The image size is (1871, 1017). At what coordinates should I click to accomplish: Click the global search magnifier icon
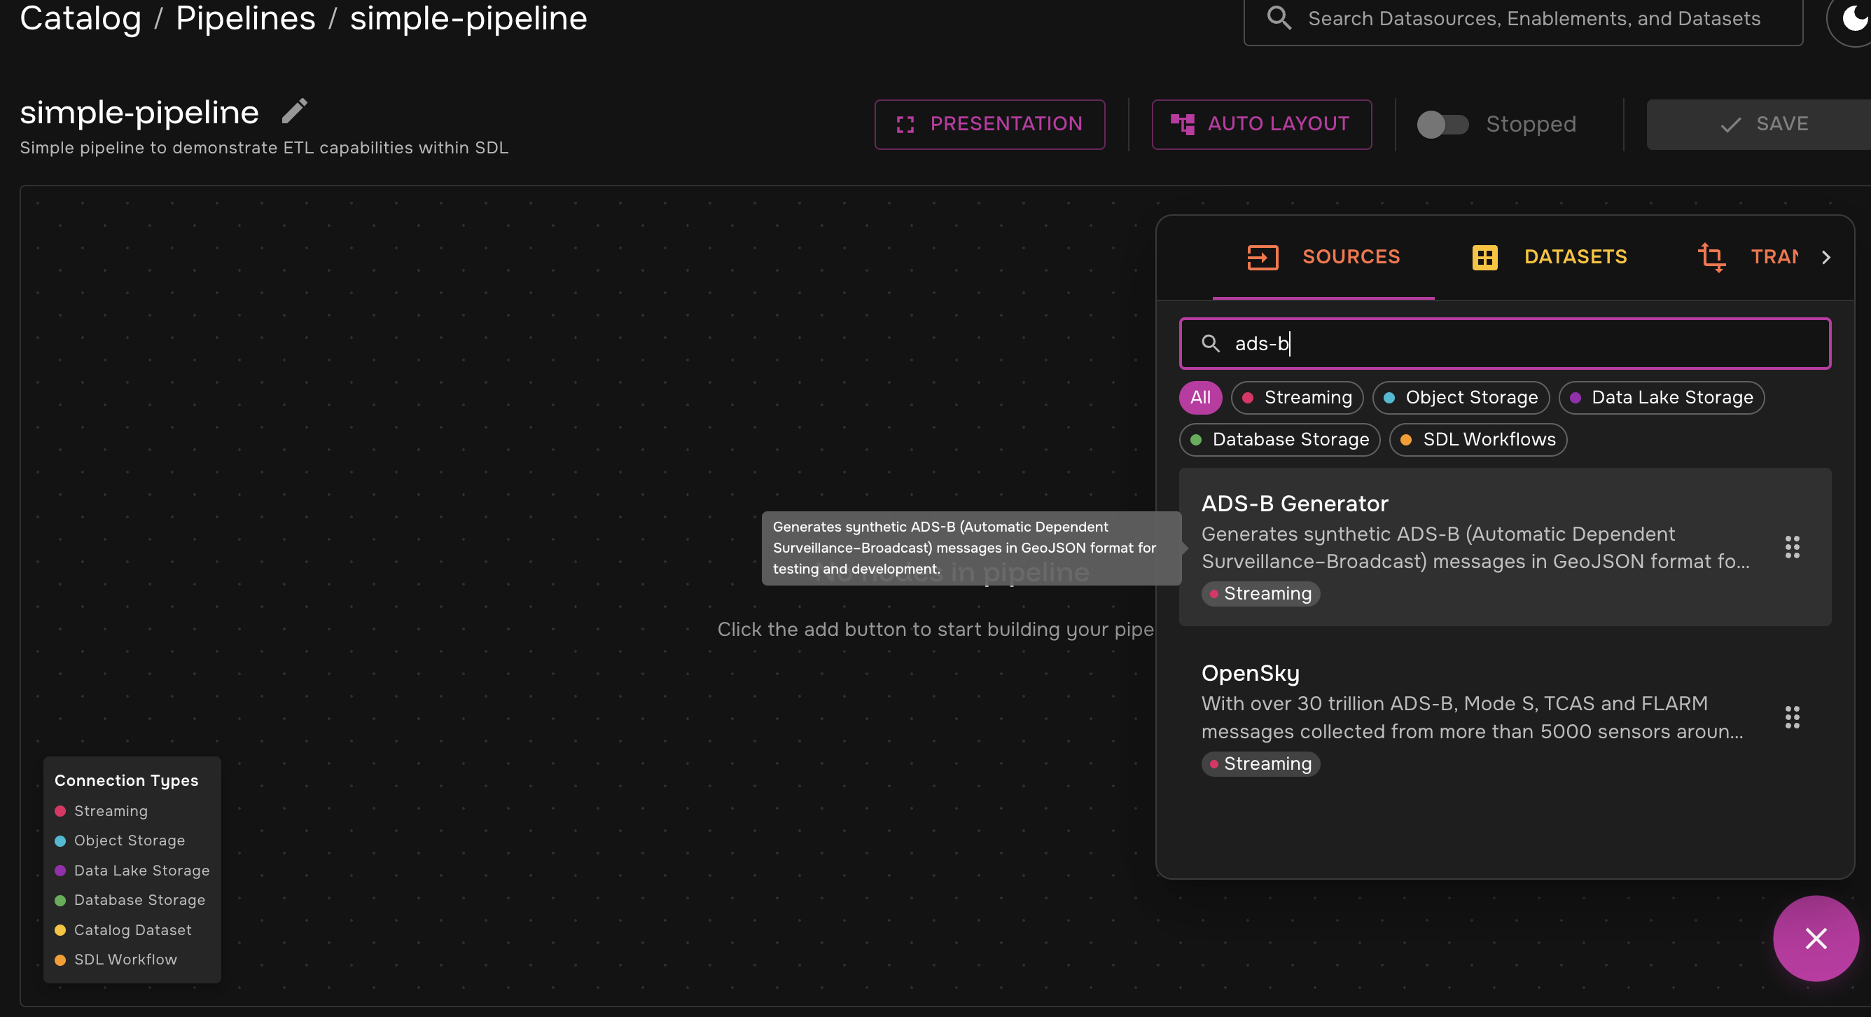pyautogui.click(x=1279, y=18)
